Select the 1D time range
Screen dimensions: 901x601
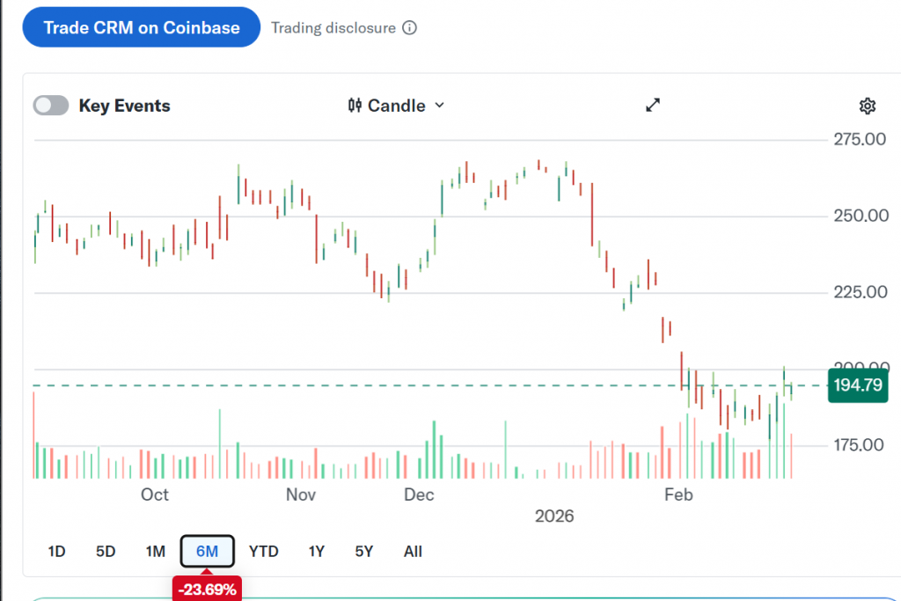56,552
